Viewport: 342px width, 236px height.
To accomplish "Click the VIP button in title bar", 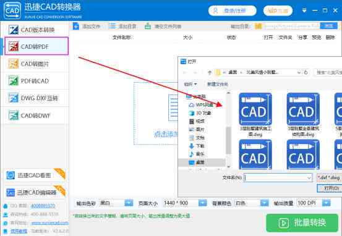I will coord(278,11).
